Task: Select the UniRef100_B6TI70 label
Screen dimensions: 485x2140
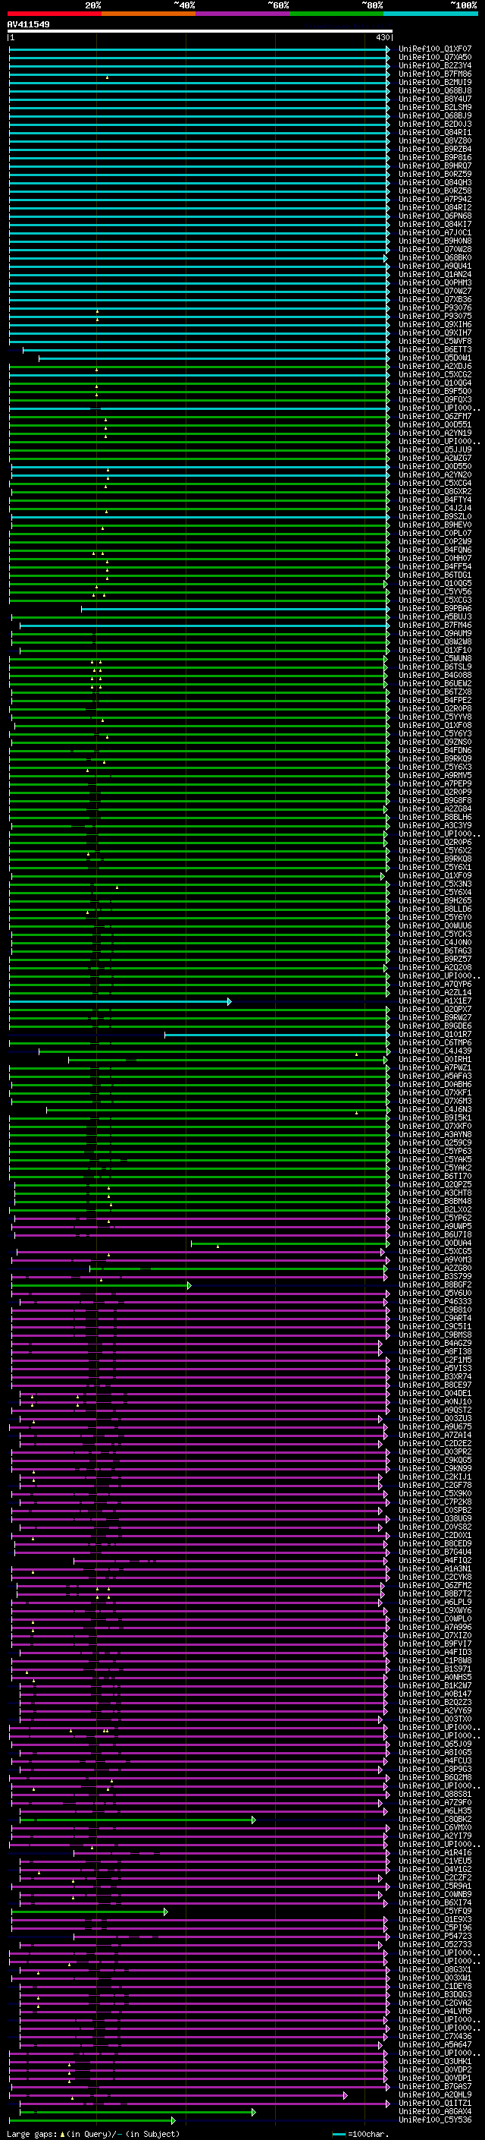Action: pyautogui.click(x=434, y=1177)
